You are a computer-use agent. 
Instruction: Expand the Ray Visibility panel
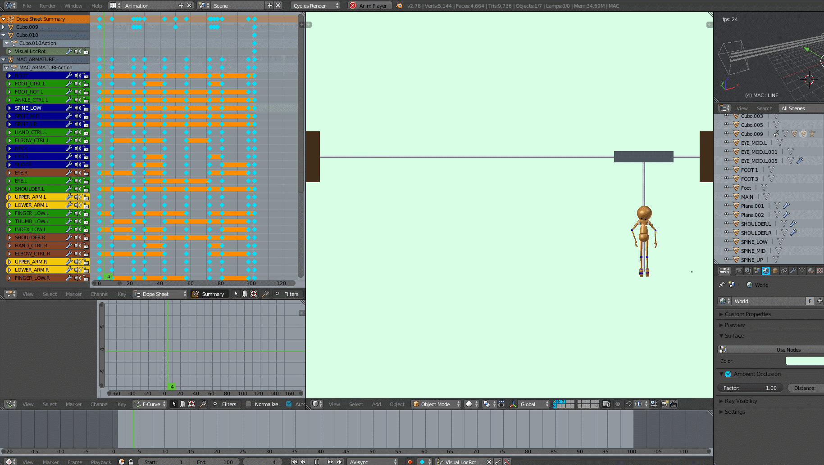point(741,401)
